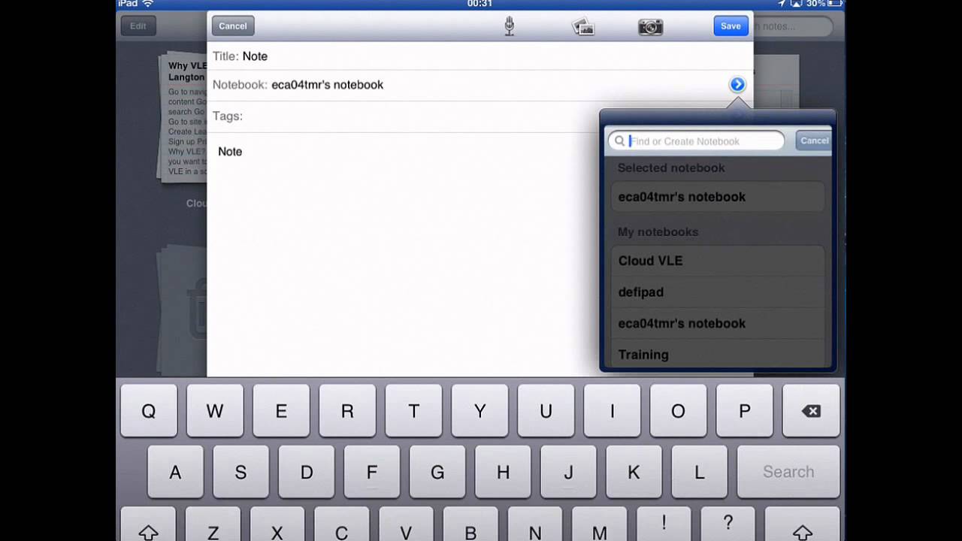Tap the Title field
The height and width of the screenshot is (541, 962).
pyautogui.click(x=480, y=56)
